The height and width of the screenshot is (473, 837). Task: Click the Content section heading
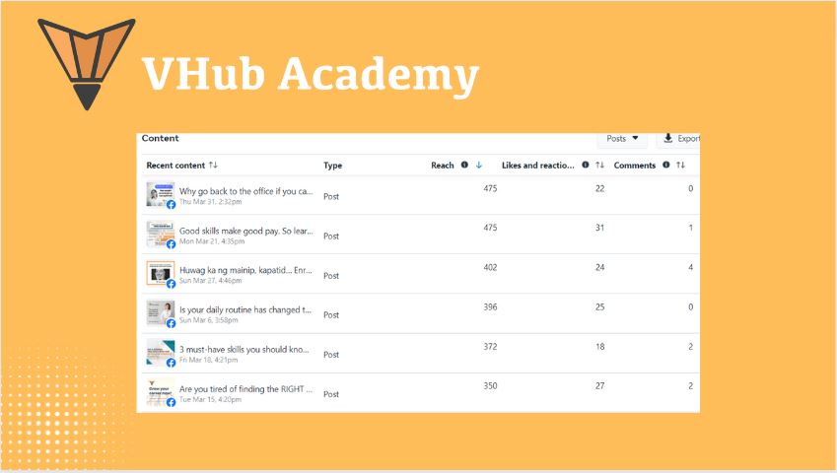coord(160,138)
